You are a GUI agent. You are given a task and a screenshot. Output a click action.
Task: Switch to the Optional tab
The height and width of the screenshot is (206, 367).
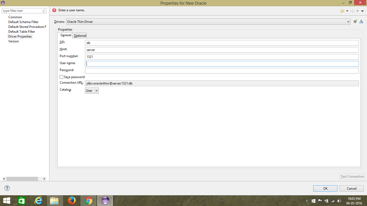click(x=80, y=35)
